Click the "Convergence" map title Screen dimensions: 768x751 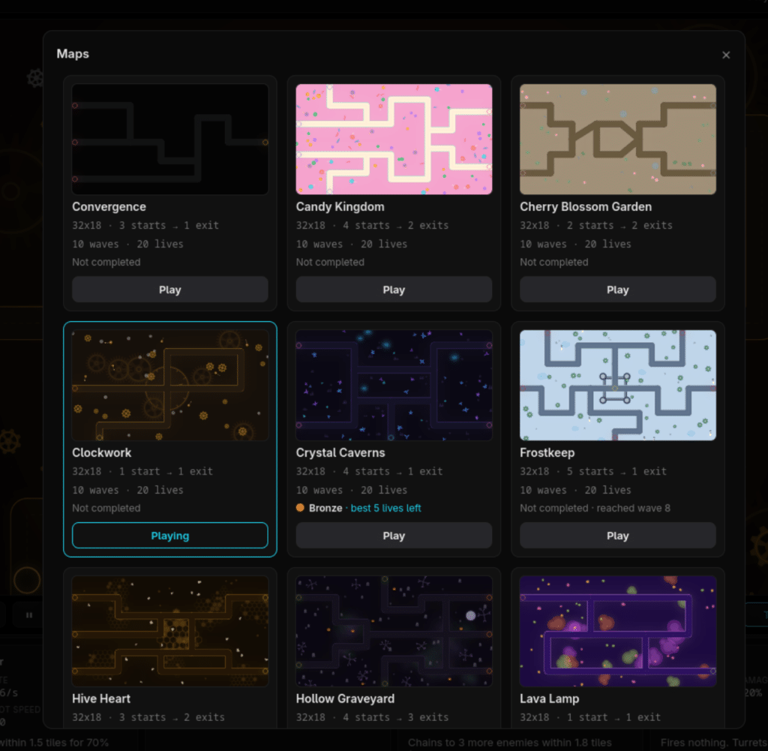109,207
